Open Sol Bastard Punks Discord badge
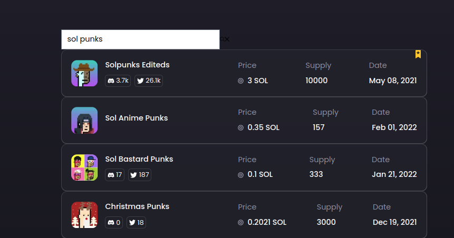 coord(114,175)
